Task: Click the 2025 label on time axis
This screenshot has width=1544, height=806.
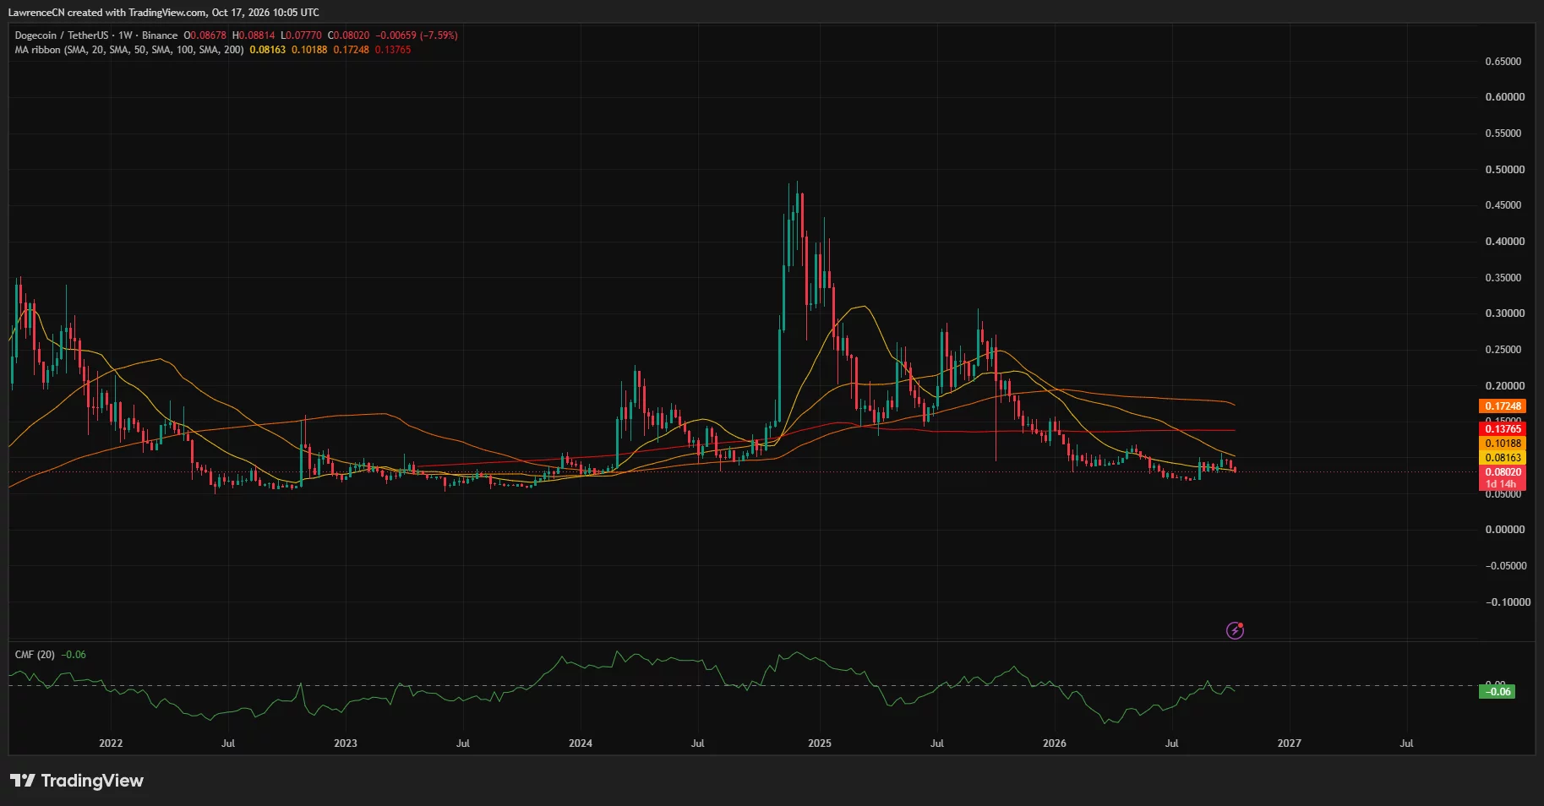Action: pos(820,743)
